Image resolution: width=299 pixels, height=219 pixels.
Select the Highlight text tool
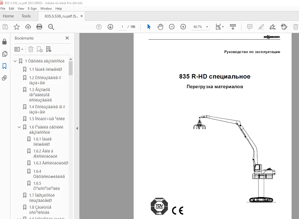pyautogui.click(x=261, y=27)
